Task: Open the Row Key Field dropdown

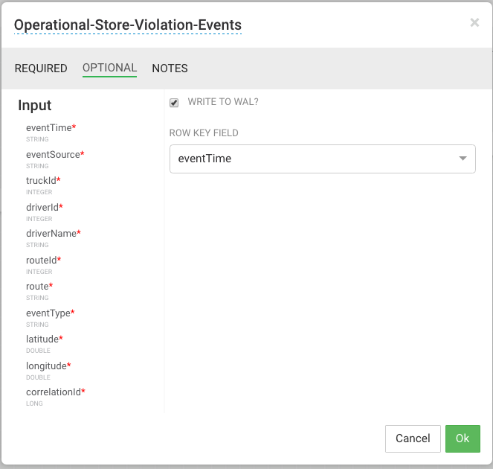Action: tap(322, 159)
